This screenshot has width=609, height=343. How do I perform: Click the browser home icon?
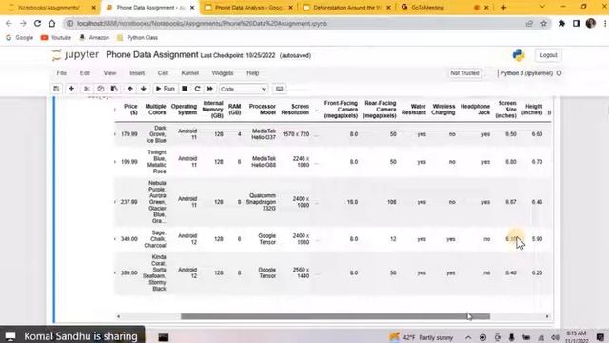point(51,23)
